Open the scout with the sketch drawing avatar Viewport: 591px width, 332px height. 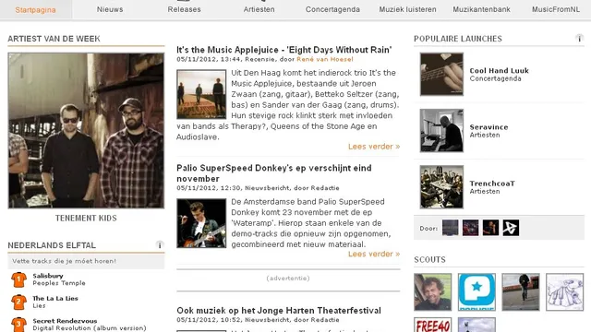[564, 292]
